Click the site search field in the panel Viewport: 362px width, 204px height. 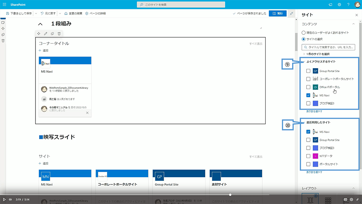(x=328, y=47)
